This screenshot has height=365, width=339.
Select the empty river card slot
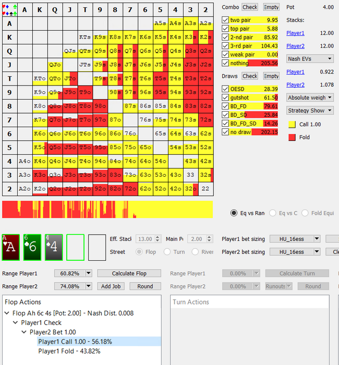click(97, 247)
